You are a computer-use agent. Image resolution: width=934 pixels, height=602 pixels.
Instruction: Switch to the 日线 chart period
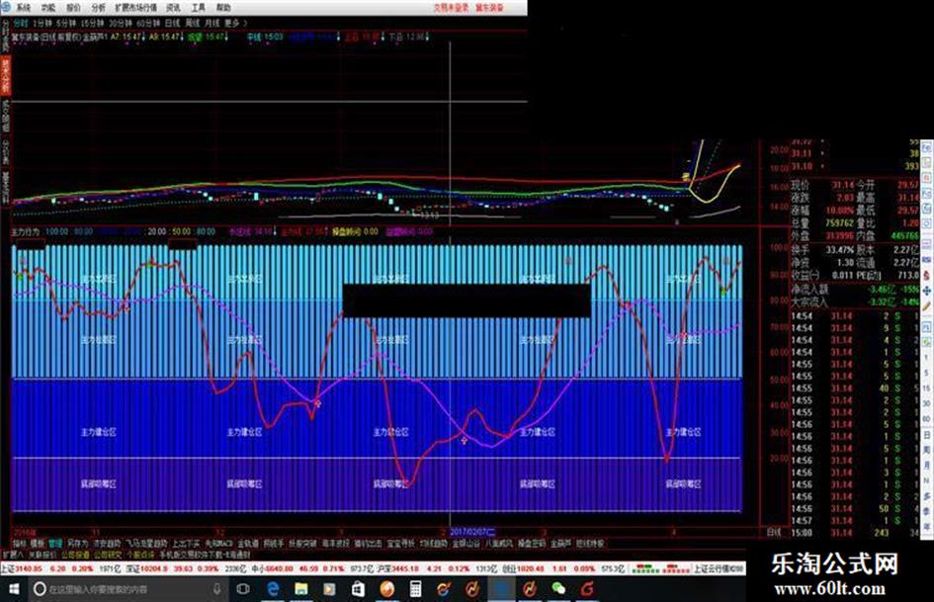tap(173, 23)
